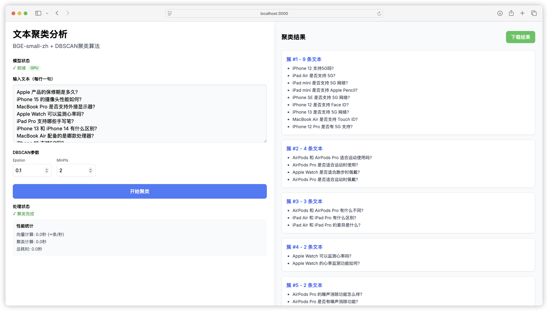Click 'AirPods 和 AirPods Pro 有什么不同?'

click(328, 210)
